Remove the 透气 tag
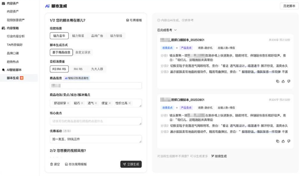This screenshot has height=176, width=300. (96, 103)
